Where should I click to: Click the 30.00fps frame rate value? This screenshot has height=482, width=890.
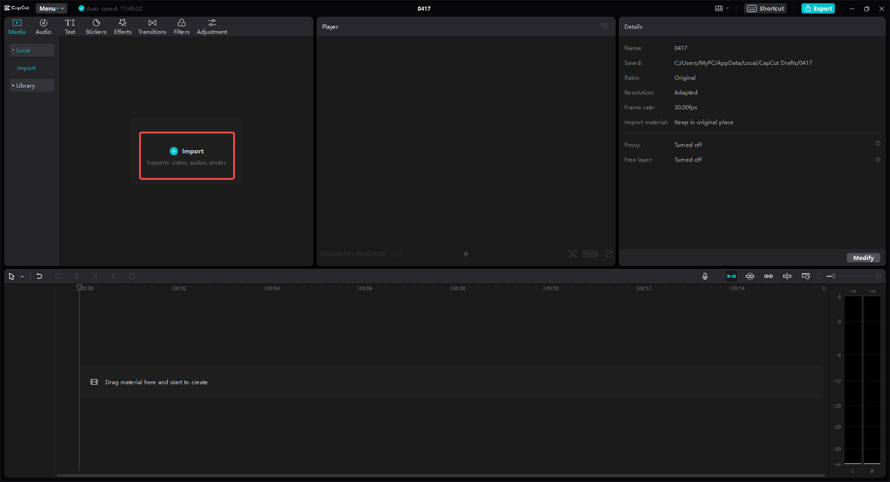point(686,108)
